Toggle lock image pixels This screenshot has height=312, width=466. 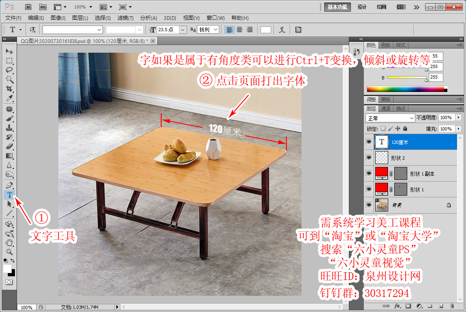tap(391, 128)
